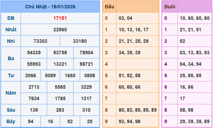Select the ĐB prize number 17151
The height and width of the screenshot is (128, 213).
tap(60, 18)
